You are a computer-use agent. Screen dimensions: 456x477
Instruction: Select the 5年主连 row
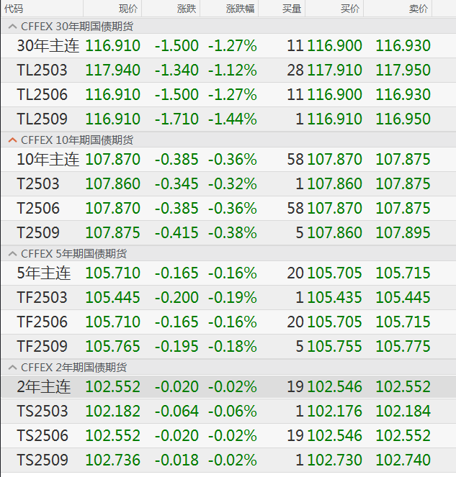pyautogui.click(x=44, y=273)
